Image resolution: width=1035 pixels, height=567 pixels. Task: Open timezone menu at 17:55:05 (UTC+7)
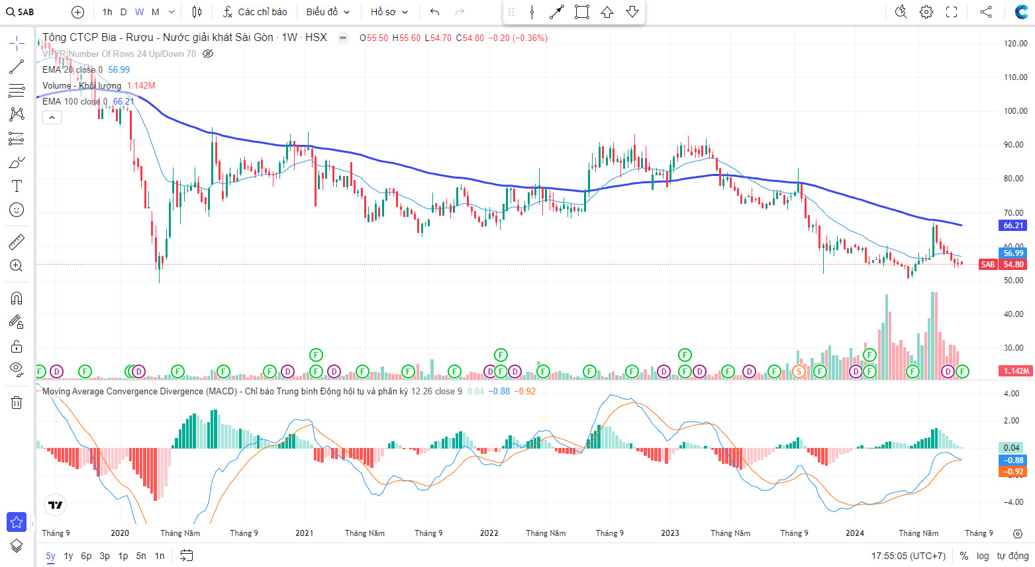[909, 556]
